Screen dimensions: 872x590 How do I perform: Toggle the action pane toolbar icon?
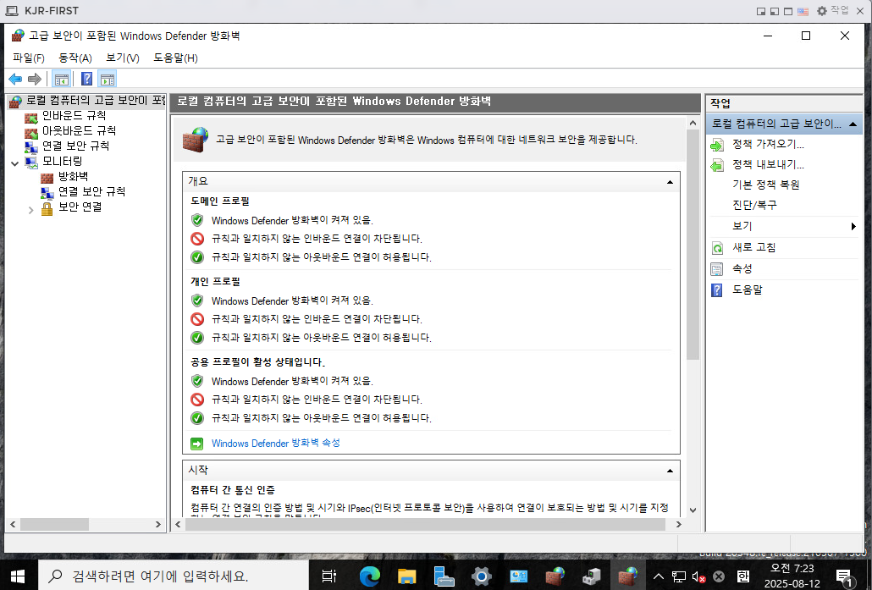[108, 79]
